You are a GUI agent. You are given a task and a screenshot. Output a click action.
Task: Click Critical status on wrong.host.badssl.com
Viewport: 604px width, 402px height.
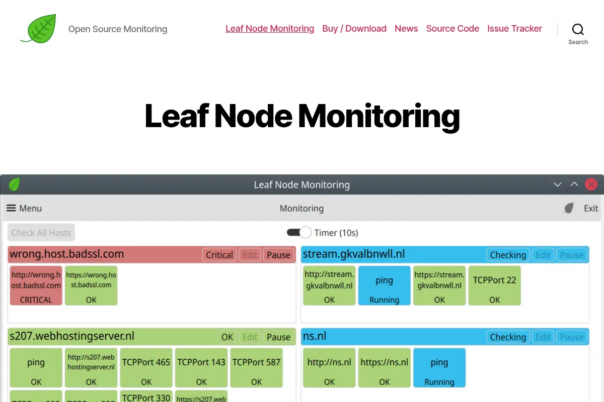pyautogui.click(x=219, y=255)
